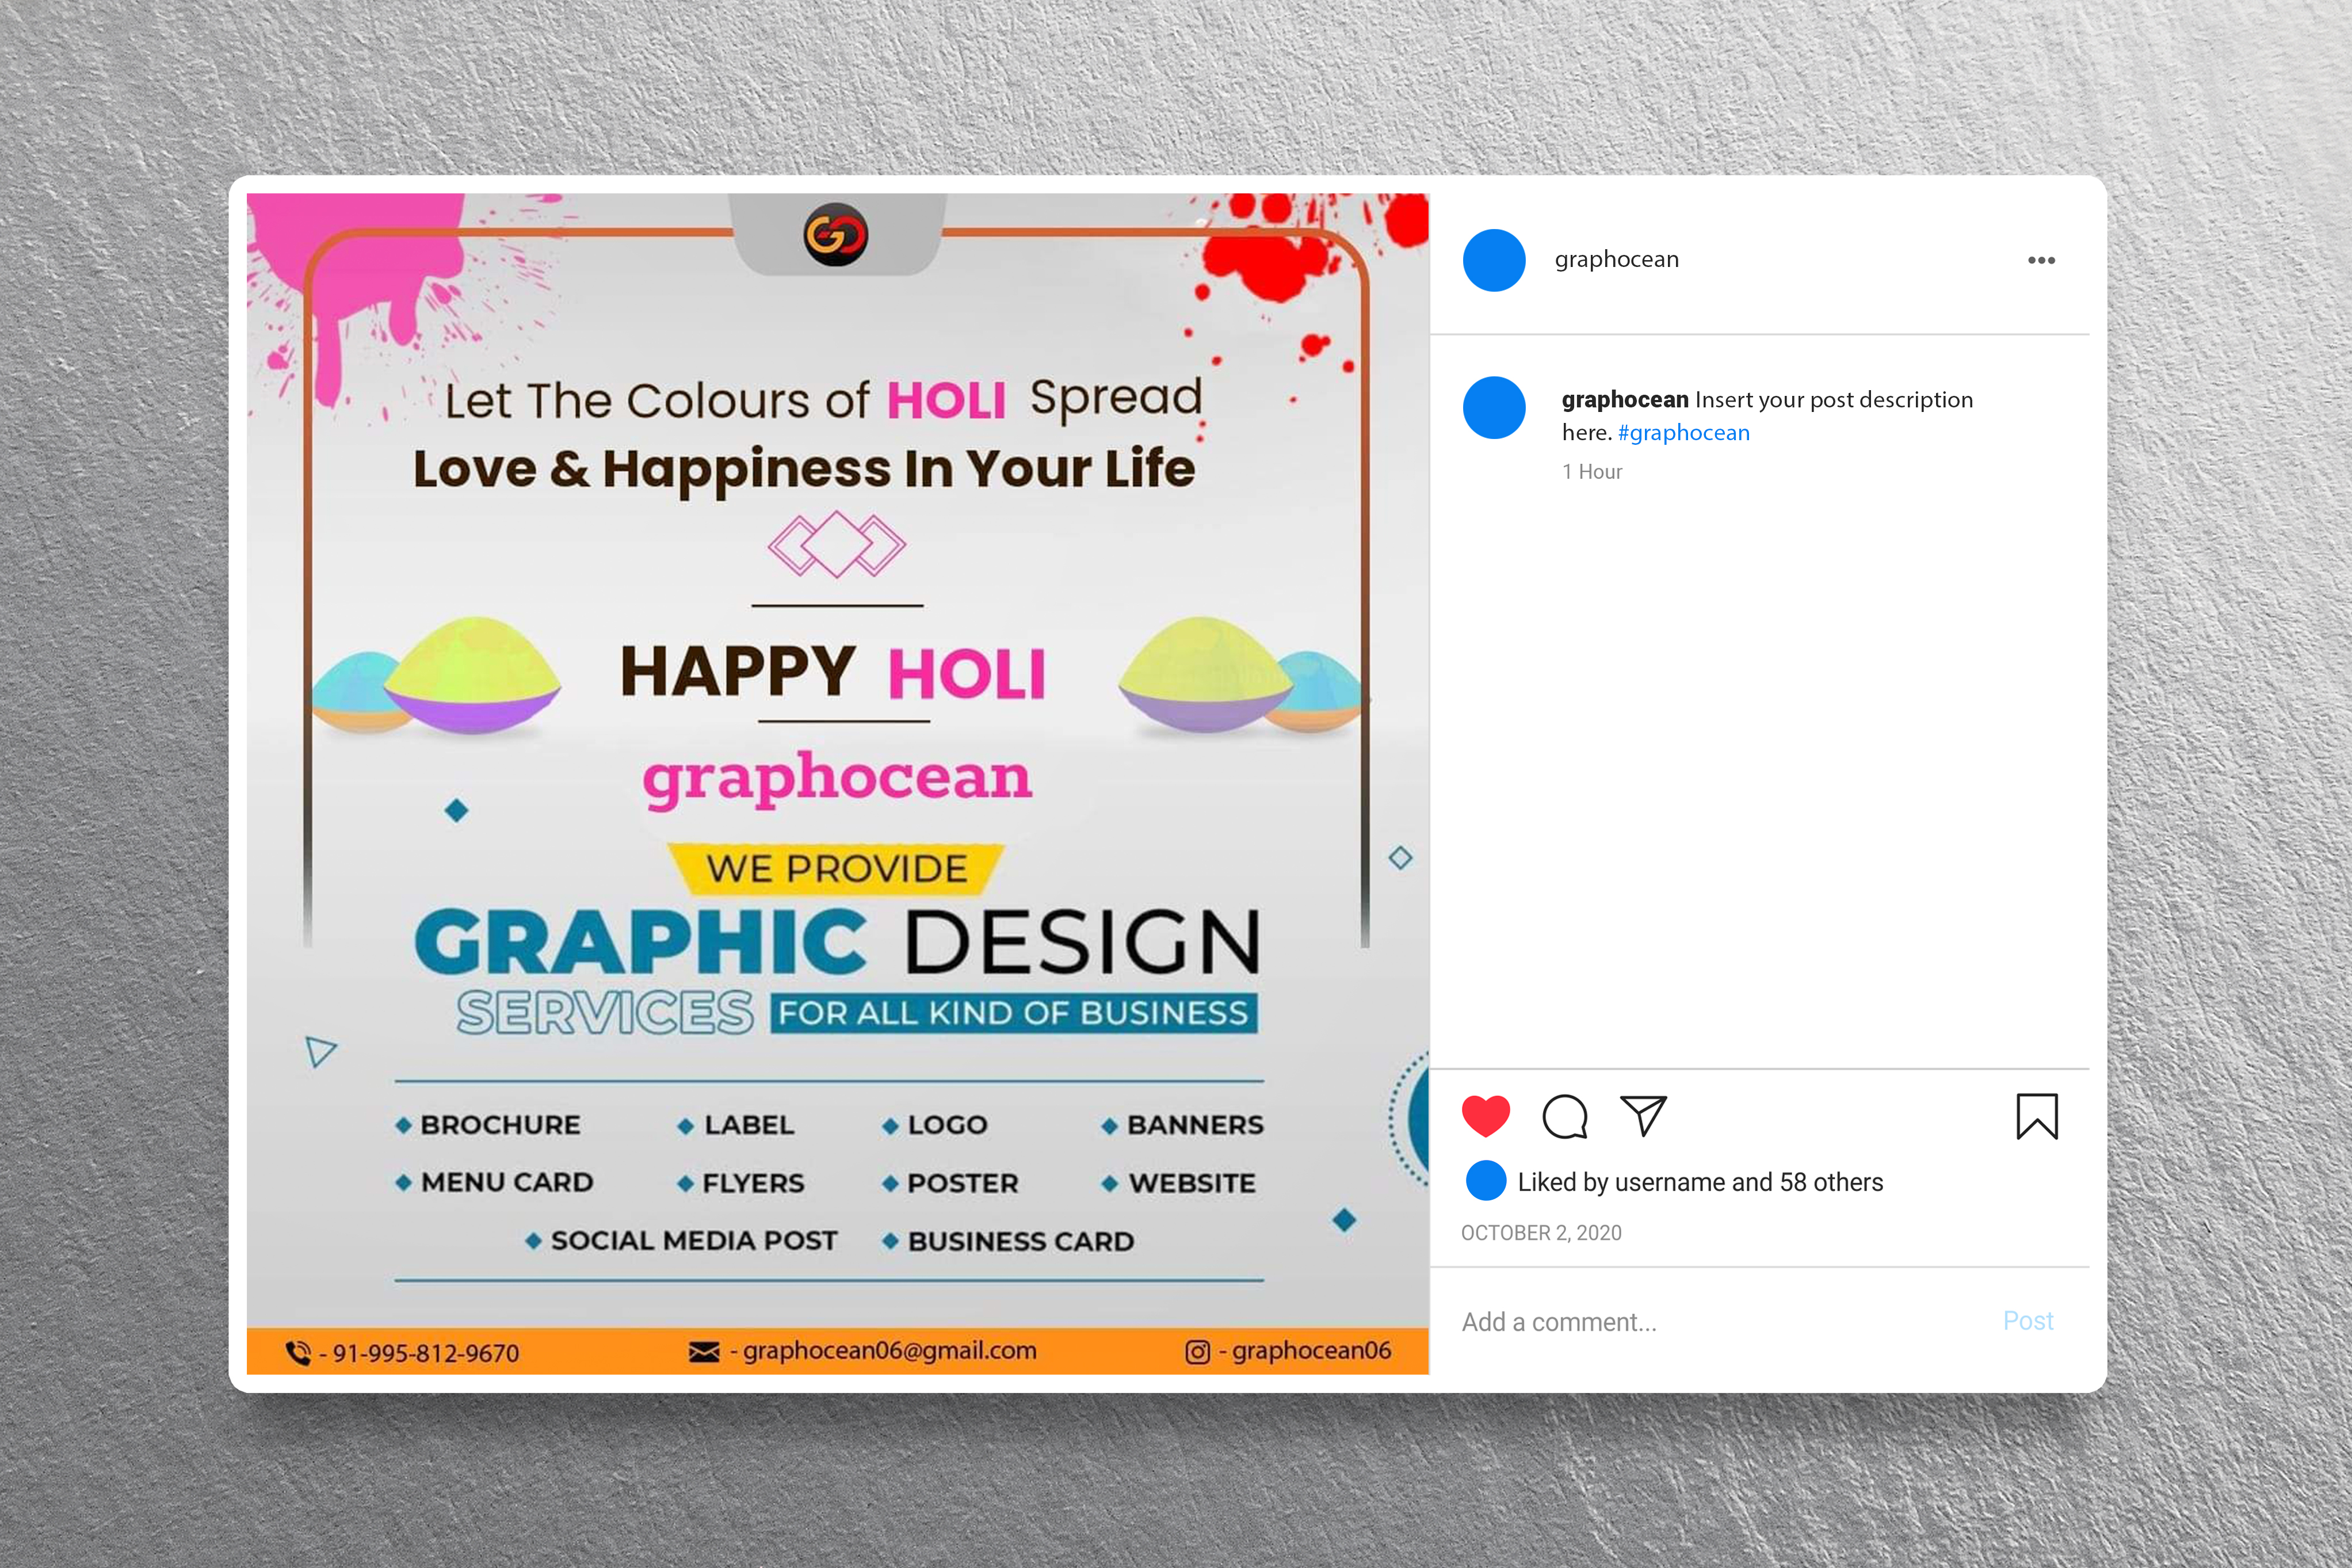Image resolution: width=2352 pixels, height=1568 pixels.
Task: Click Liked by username and 58 others
Action: [x=1700, y=1182]
